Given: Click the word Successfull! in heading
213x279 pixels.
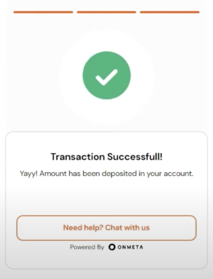Looking at the screenshot, I should (x=135, y=157).
